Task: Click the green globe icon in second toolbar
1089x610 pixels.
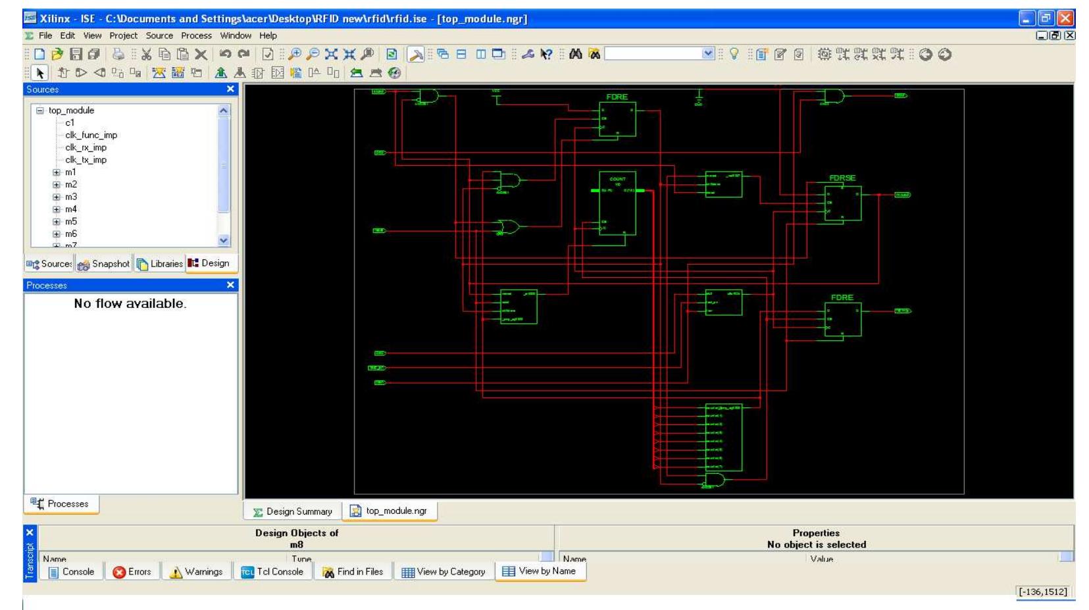Action: pos(394,73)
